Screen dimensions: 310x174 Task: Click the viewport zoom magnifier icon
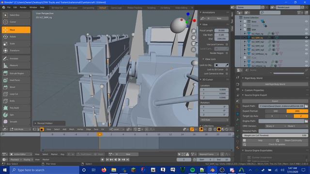click(194, 31)
